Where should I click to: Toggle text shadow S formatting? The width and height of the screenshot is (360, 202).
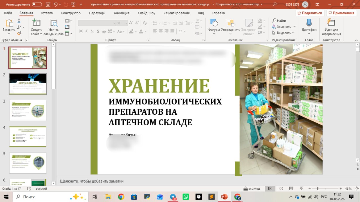(98, 31)
